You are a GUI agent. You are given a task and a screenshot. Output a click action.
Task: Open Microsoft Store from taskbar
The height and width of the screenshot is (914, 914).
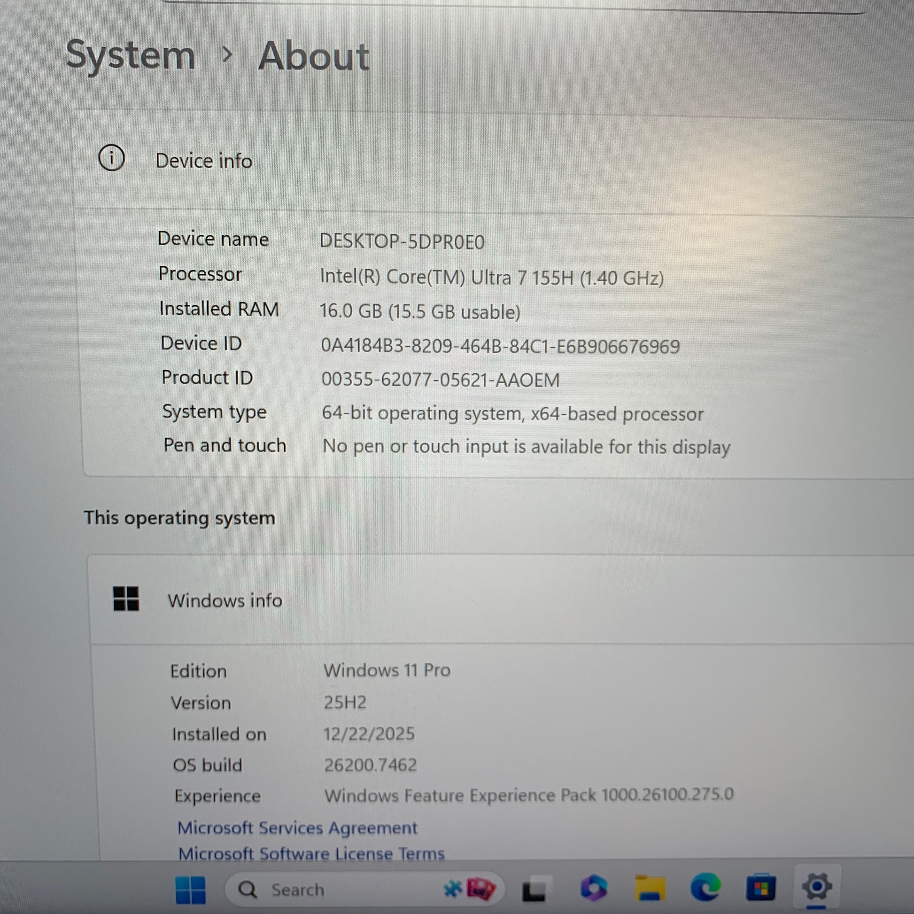point(761,889)
